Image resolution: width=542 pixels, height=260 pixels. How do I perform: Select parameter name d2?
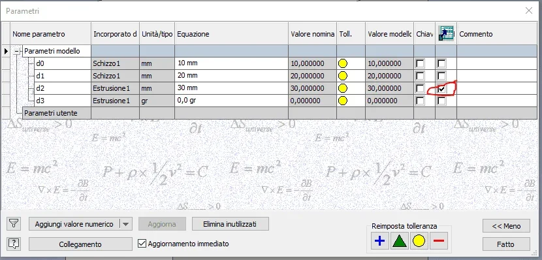(x=63, y=88)
